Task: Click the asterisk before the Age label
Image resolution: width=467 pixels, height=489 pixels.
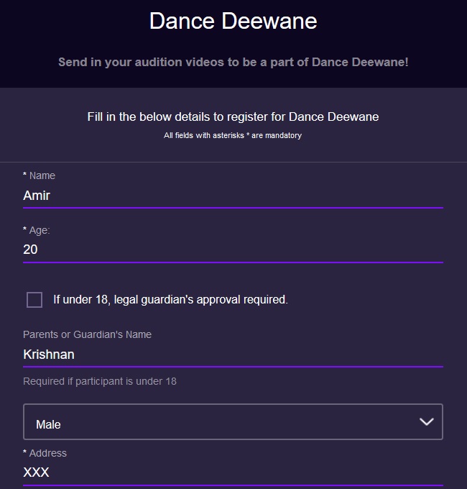Action: tap(25, 230)
